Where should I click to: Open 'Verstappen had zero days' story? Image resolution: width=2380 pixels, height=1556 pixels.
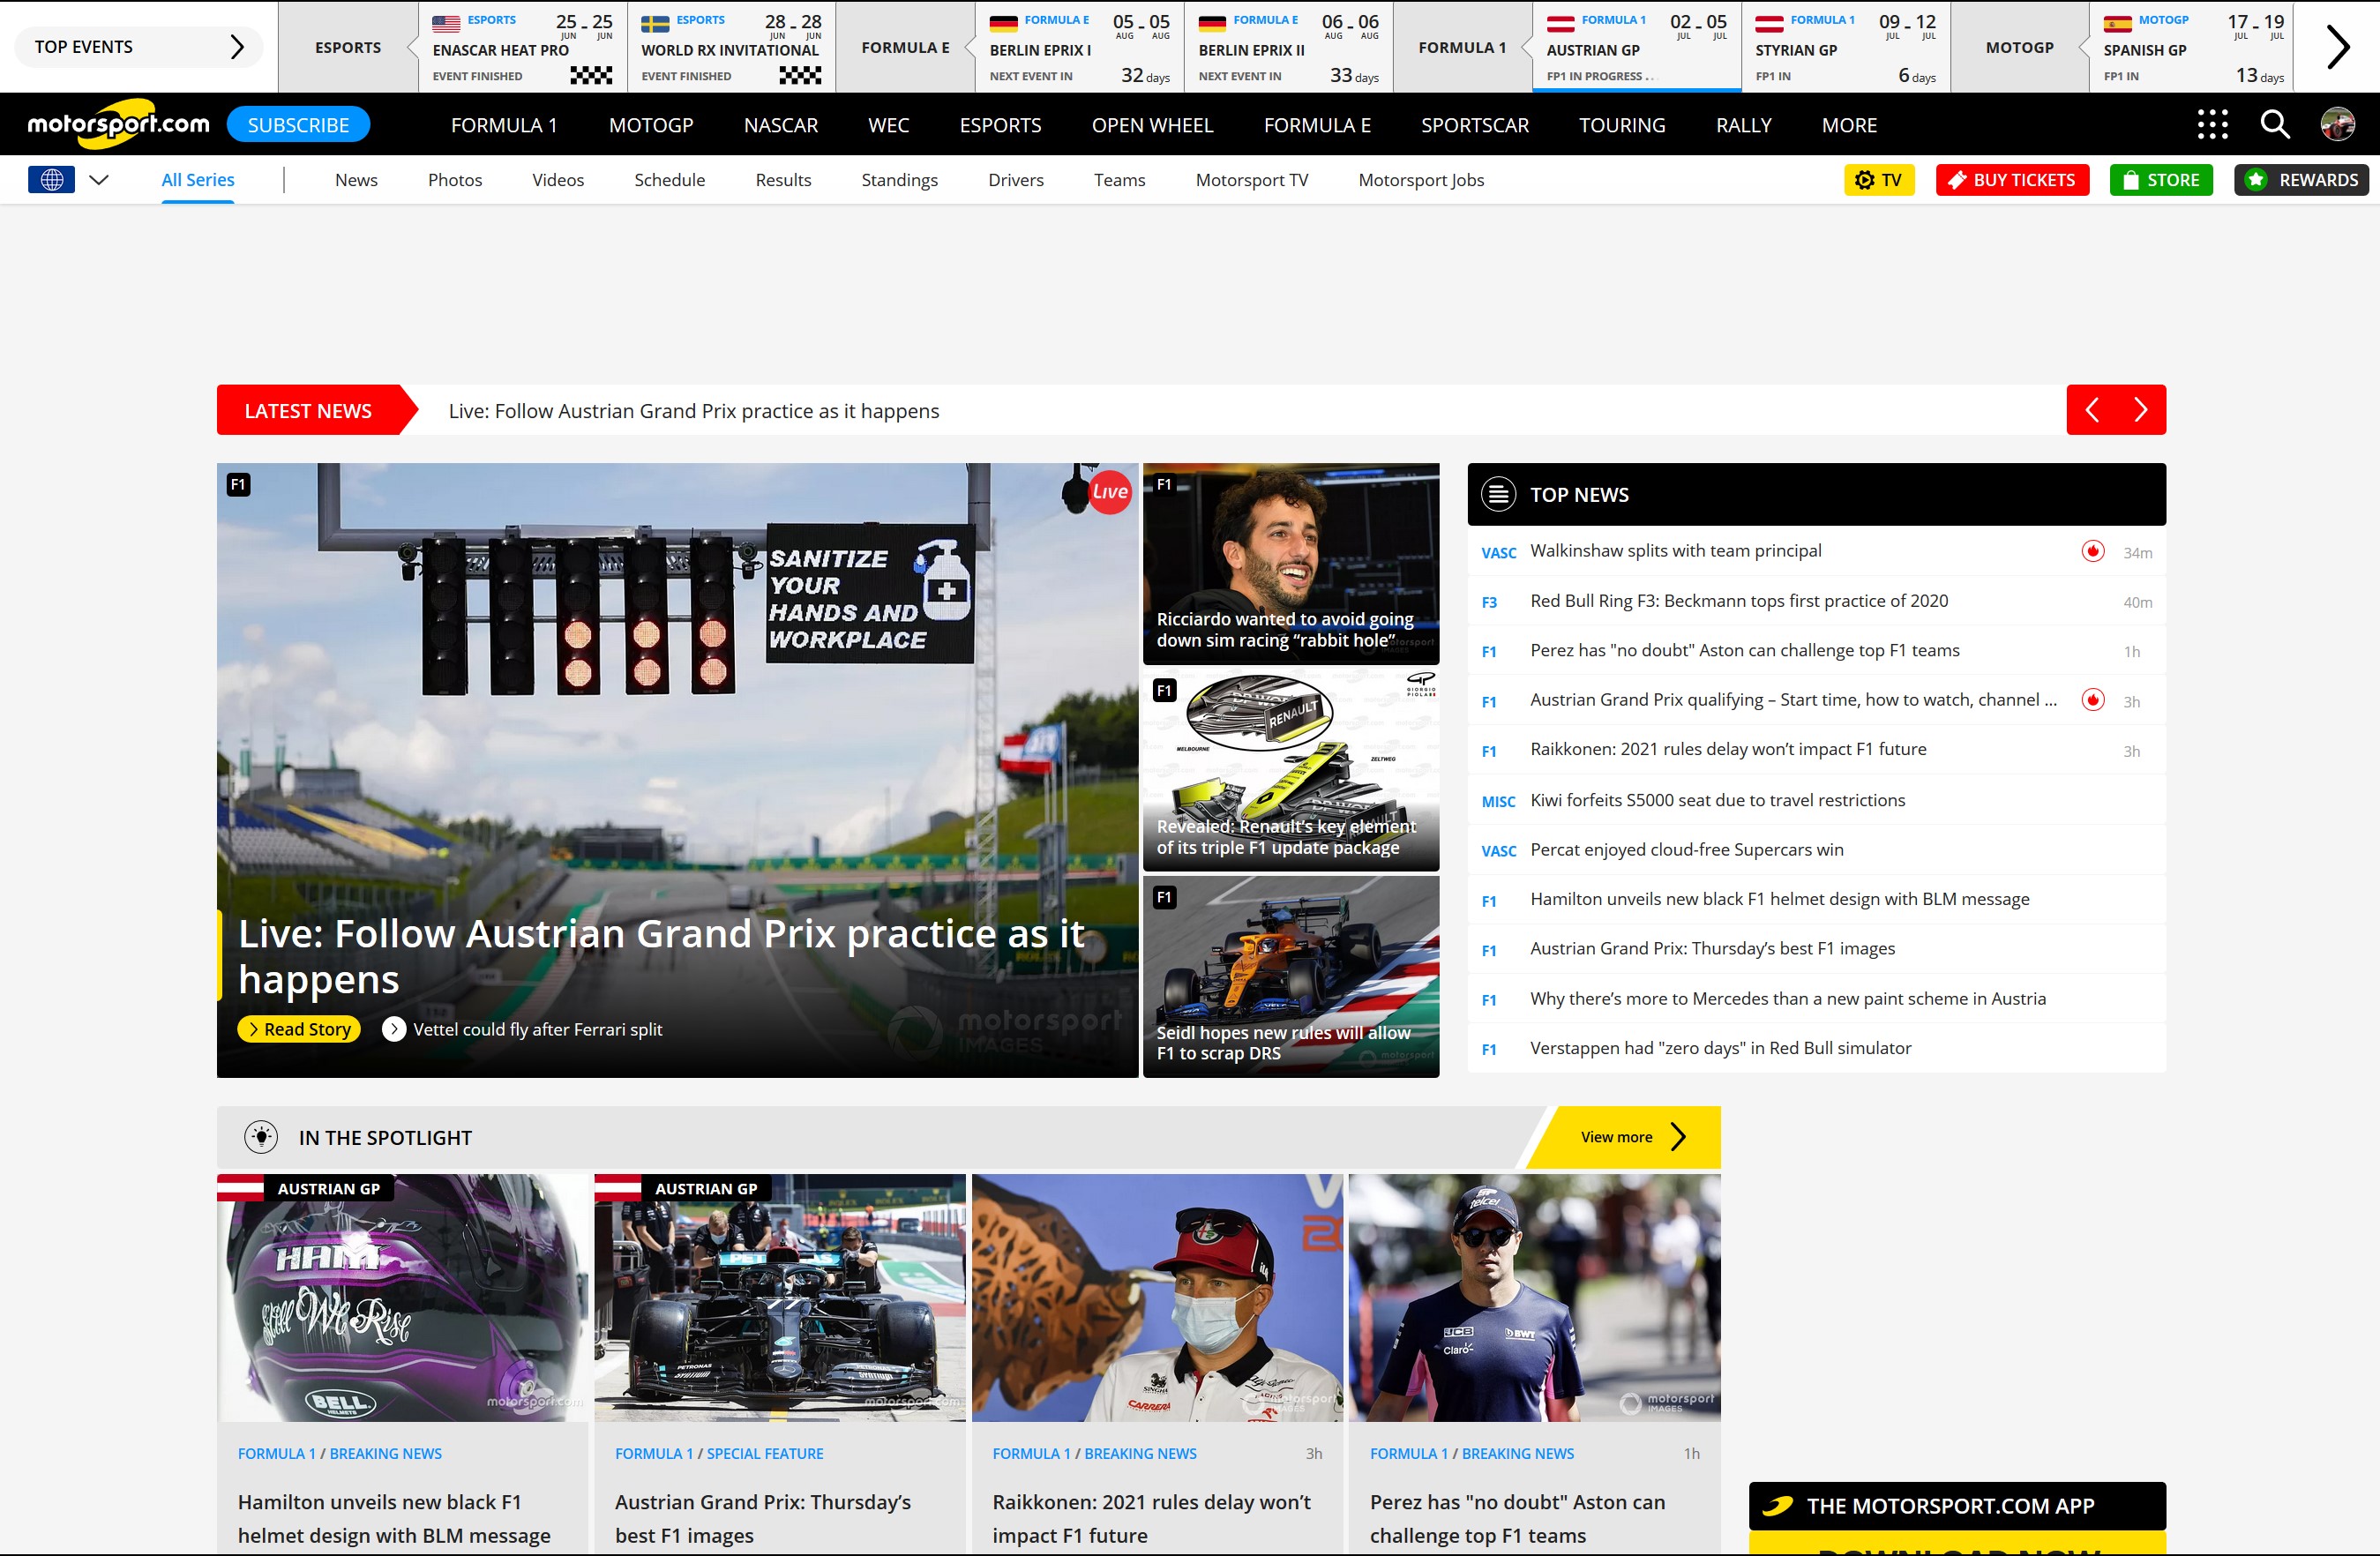(1720, 1048)
